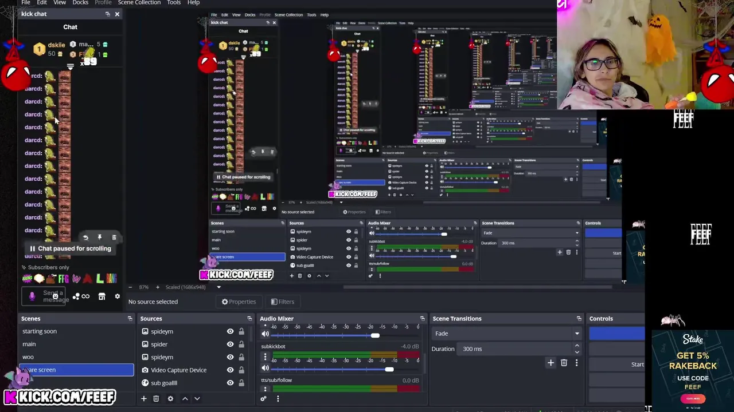Viewport: 734px width, 412px height.
Task: Lock the sub goallll source
Action: pos(241,383)
